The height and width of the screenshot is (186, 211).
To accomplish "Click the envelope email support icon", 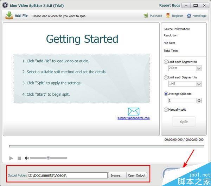I will click(x=134, y=111).
